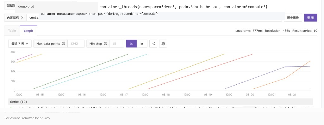Switch to line chart view
This screenshot has width=324, height=125.
pyautogui.click(x=131, y=44)
